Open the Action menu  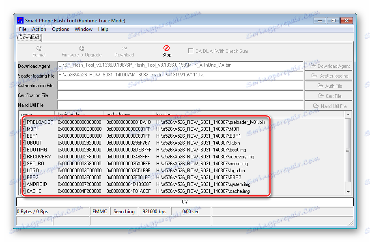39,29
